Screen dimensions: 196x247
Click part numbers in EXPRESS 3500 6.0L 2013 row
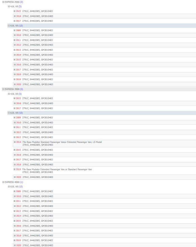tap(38, 137)
